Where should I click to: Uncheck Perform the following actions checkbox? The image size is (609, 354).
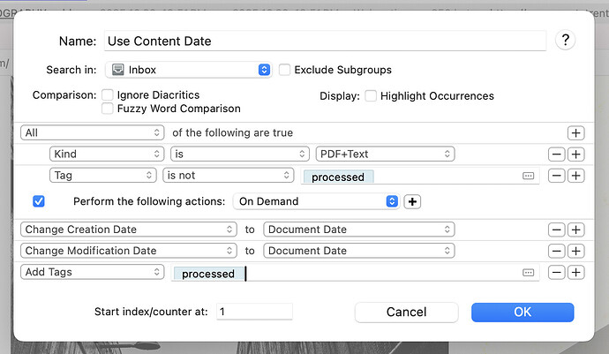pyautogui.click(x=39, y=201)
